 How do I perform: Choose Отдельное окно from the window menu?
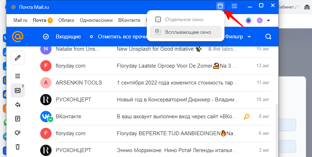click(186, 19)
